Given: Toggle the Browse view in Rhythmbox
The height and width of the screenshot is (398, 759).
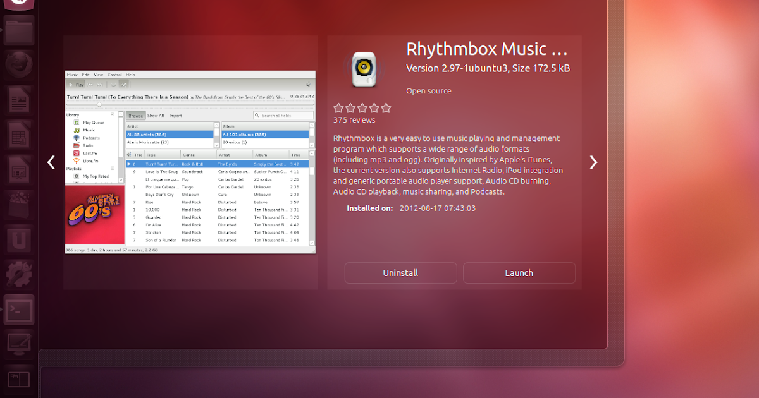Looking at the screenshot, I should (136, 116).
